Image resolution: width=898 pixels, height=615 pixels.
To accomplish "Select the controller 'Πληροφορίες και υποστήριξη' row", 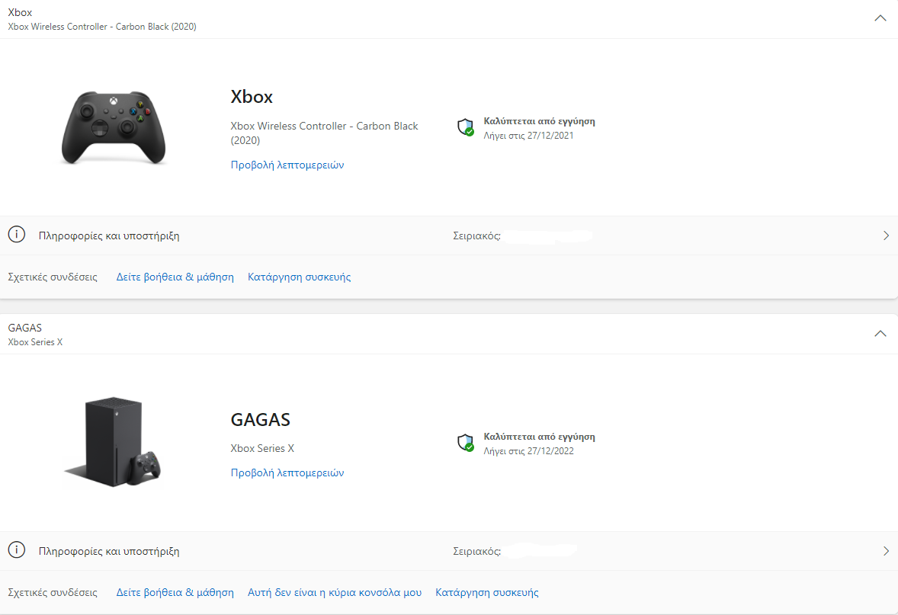I will pyautogui.click(x=449, y=235).
